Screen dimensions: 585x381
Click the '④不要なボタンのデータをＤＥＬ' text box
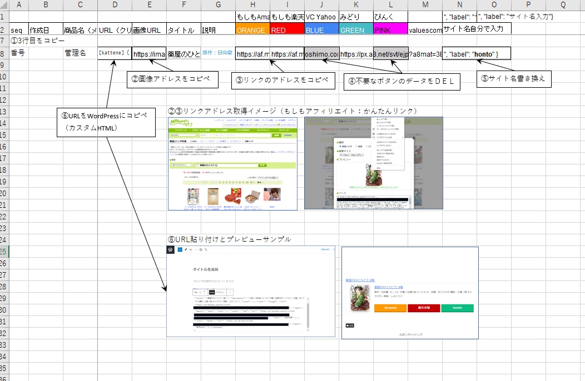coord(402,82)
